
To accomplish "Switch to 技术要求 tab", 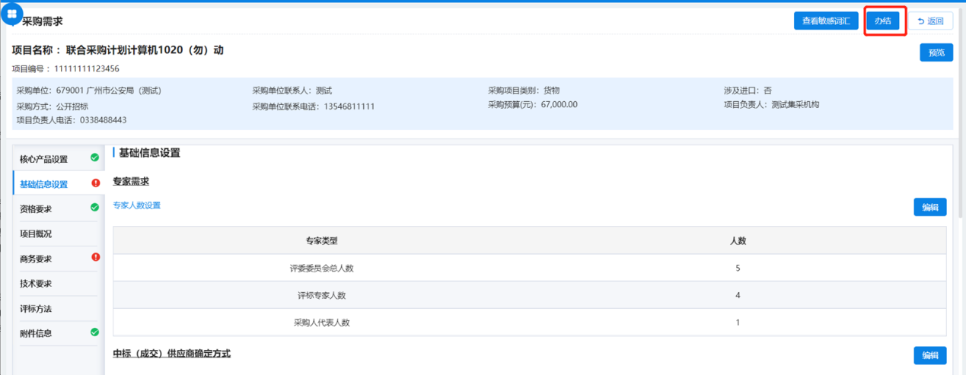I will click(x=36, y=284).
